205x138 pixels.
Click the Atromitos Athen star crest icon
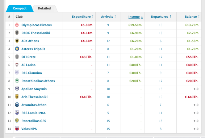pyautogui.click(x=17, y=105)
